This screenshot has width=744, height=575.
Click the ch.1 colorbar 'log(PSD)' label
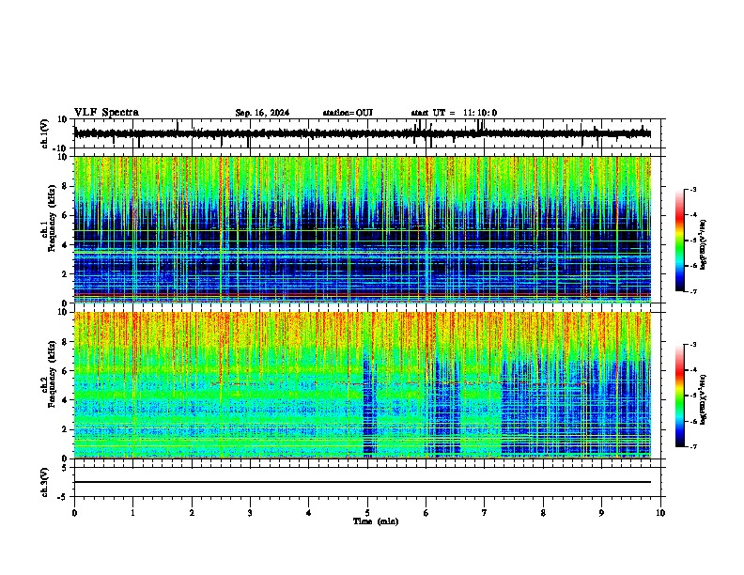pos(704,245)
